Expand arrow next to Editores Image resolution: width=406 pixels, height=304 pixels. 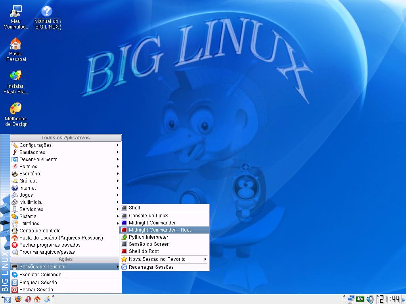point(117,167)
